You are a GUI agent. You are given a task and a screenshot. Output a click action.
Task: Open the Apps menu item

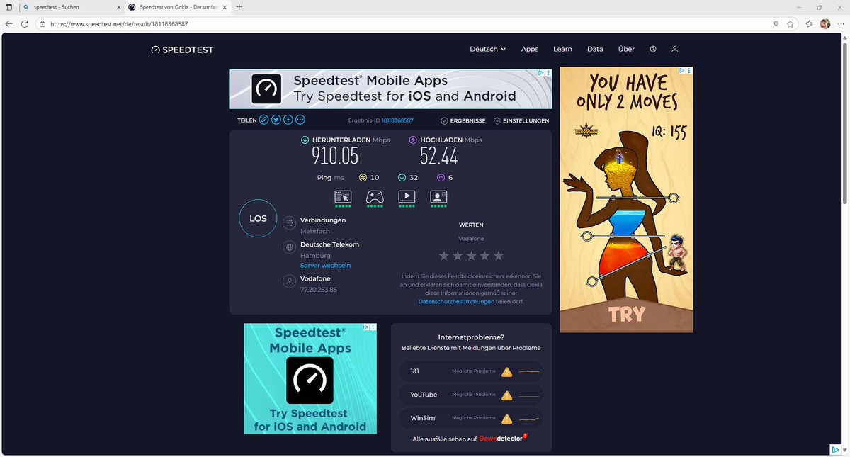[x=530, y=49]
